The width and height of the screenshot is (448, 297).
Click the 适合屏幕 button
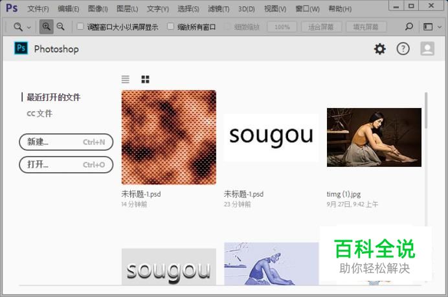[x=321, y=27]
